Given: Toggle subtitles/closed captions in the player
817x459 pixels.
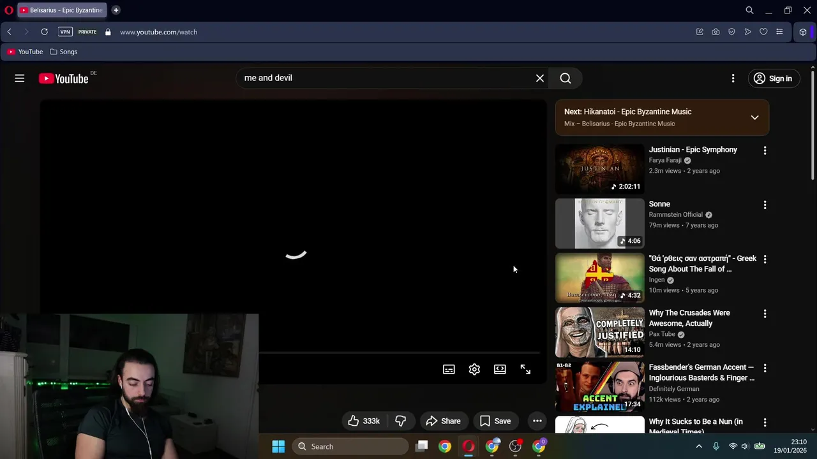Looking at the screenshot, I should point(449,369).
